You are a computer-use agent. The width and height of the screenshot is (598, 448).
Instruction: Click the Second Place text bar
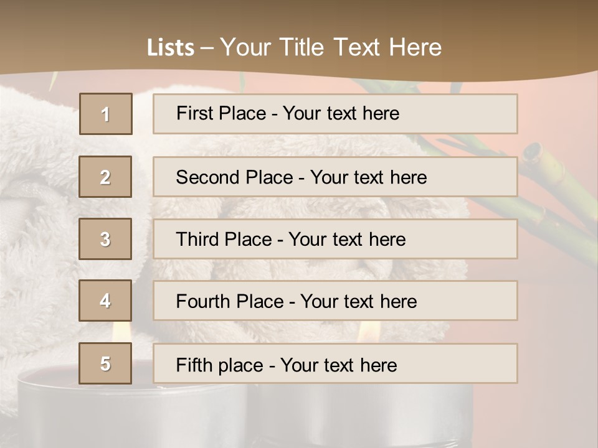pos(335,177)
